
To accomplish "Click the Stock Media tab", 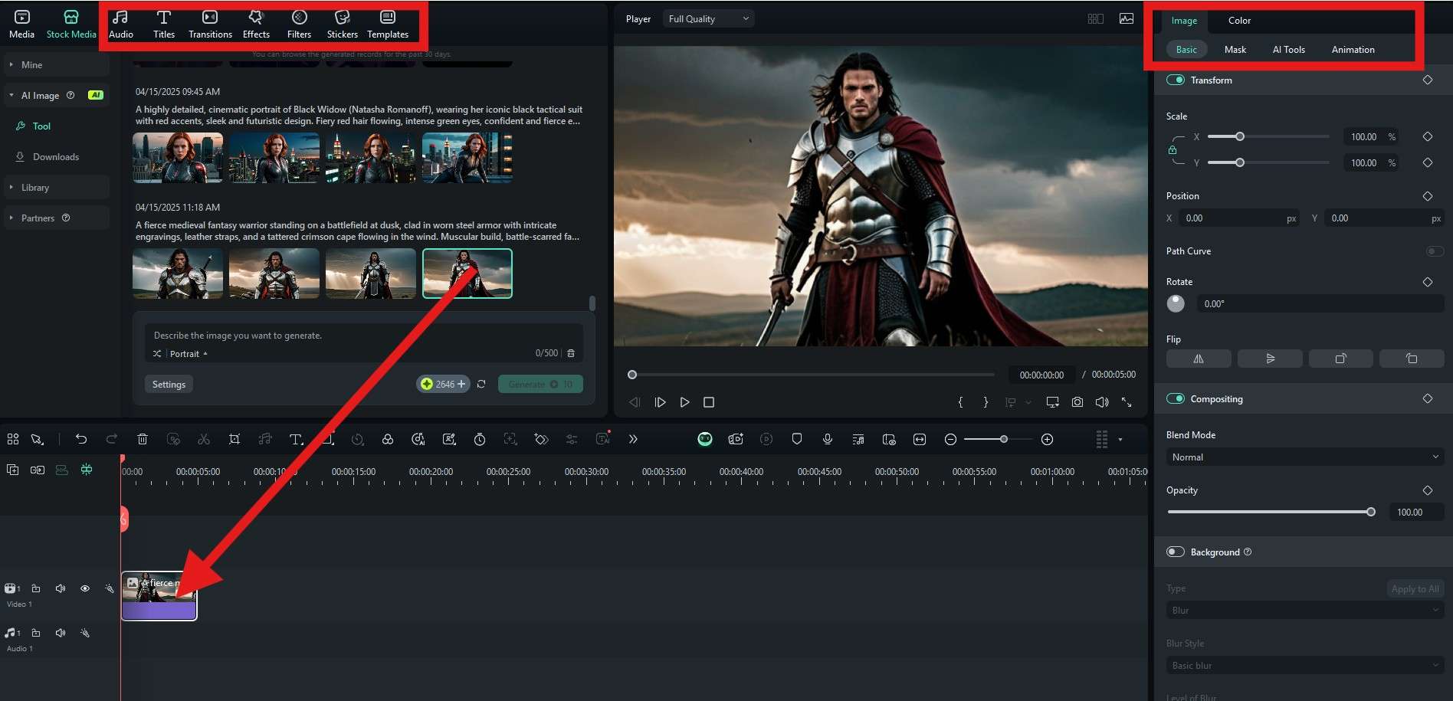I will click(x=71, y=25).
